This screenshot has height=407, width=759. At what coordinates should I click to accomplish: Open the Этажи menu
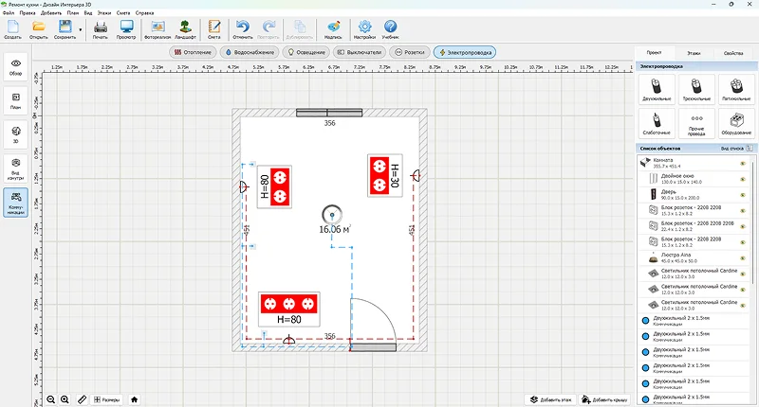click(104, 13)
